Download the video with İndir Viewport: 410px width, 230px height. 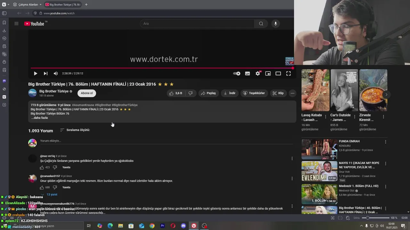(230, 93)
